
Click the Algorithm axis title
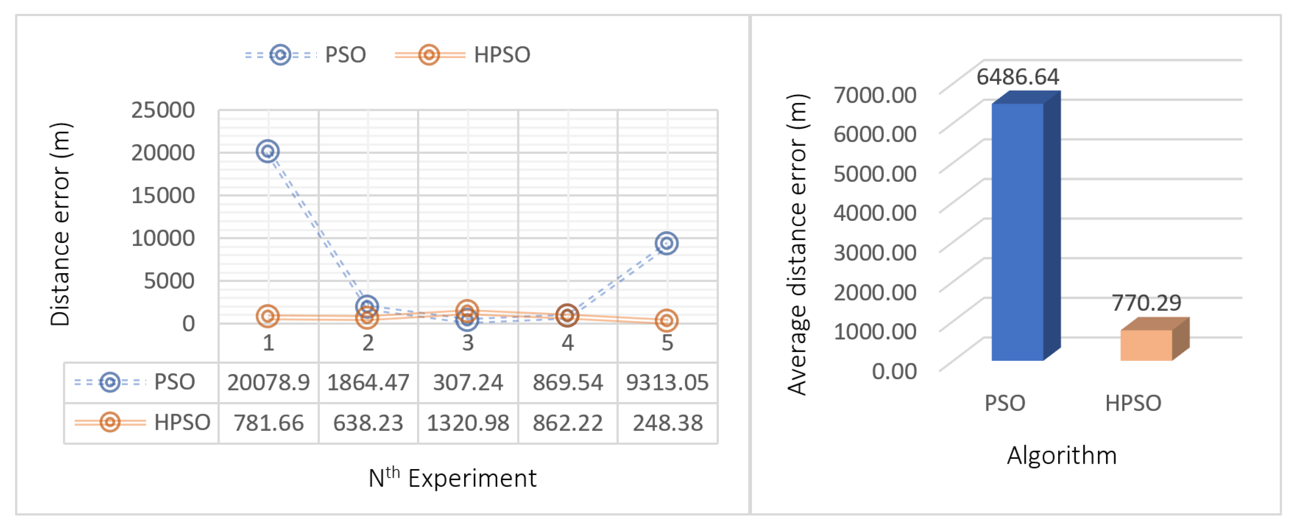coord(1062,456)
